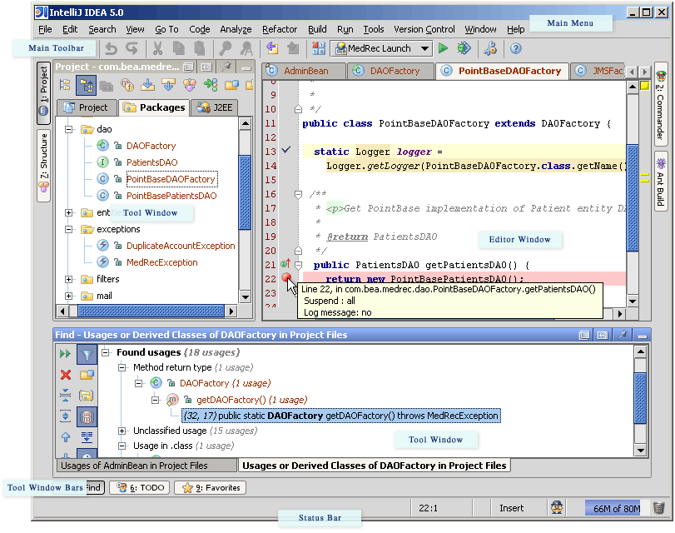The width and height of the screenshot is (675, 533).
Task: Click the Copy icon in main toolbar
Action: (178, 48)
